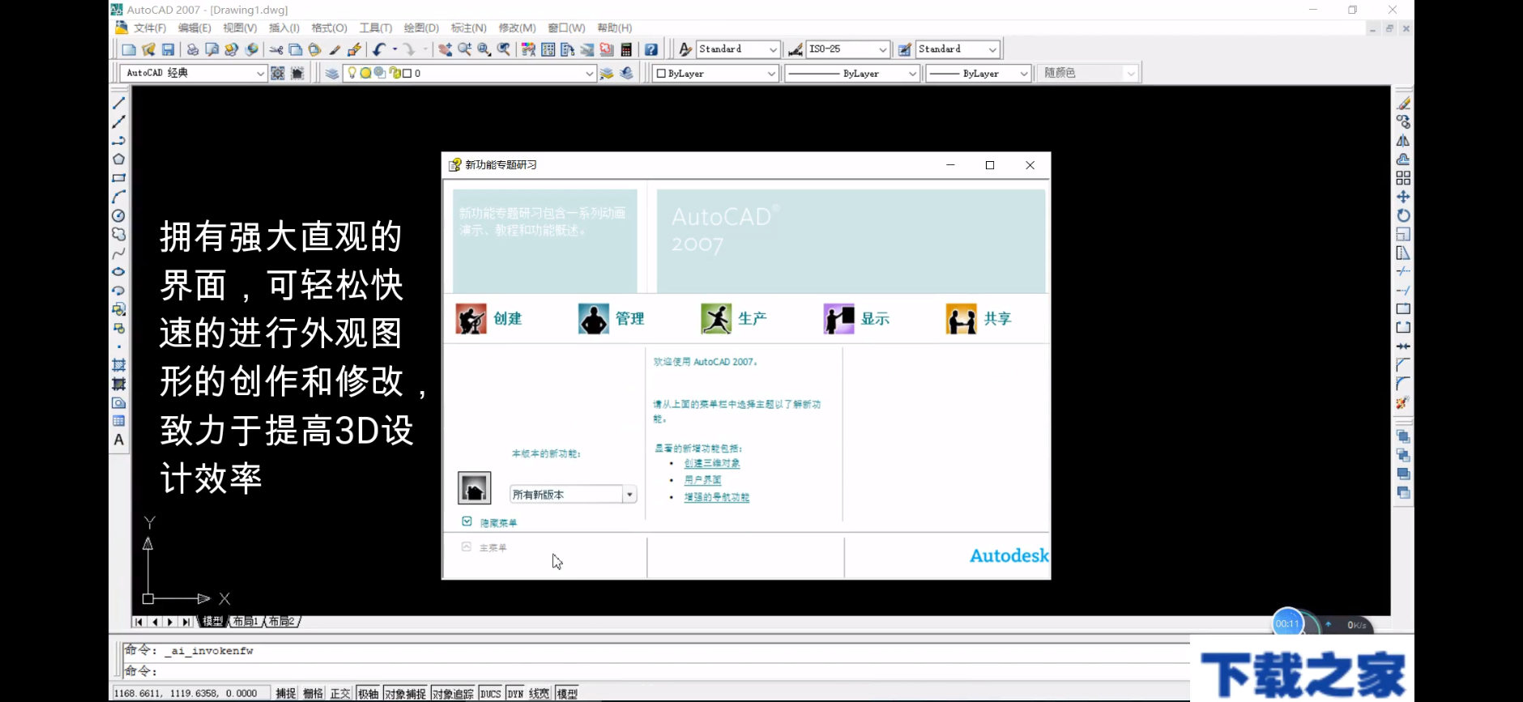Open the ByLayer color control dropdown

coord(715,73)
